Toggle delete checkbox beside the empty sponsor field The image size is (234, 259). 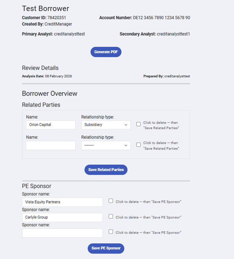coord(111,232)
